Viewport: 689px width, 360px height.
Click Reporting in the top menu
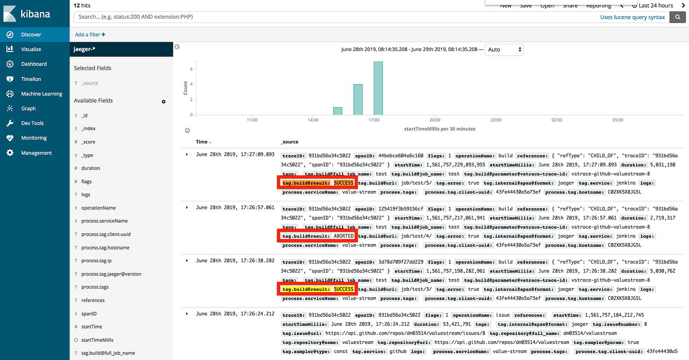tap(598, 5)
